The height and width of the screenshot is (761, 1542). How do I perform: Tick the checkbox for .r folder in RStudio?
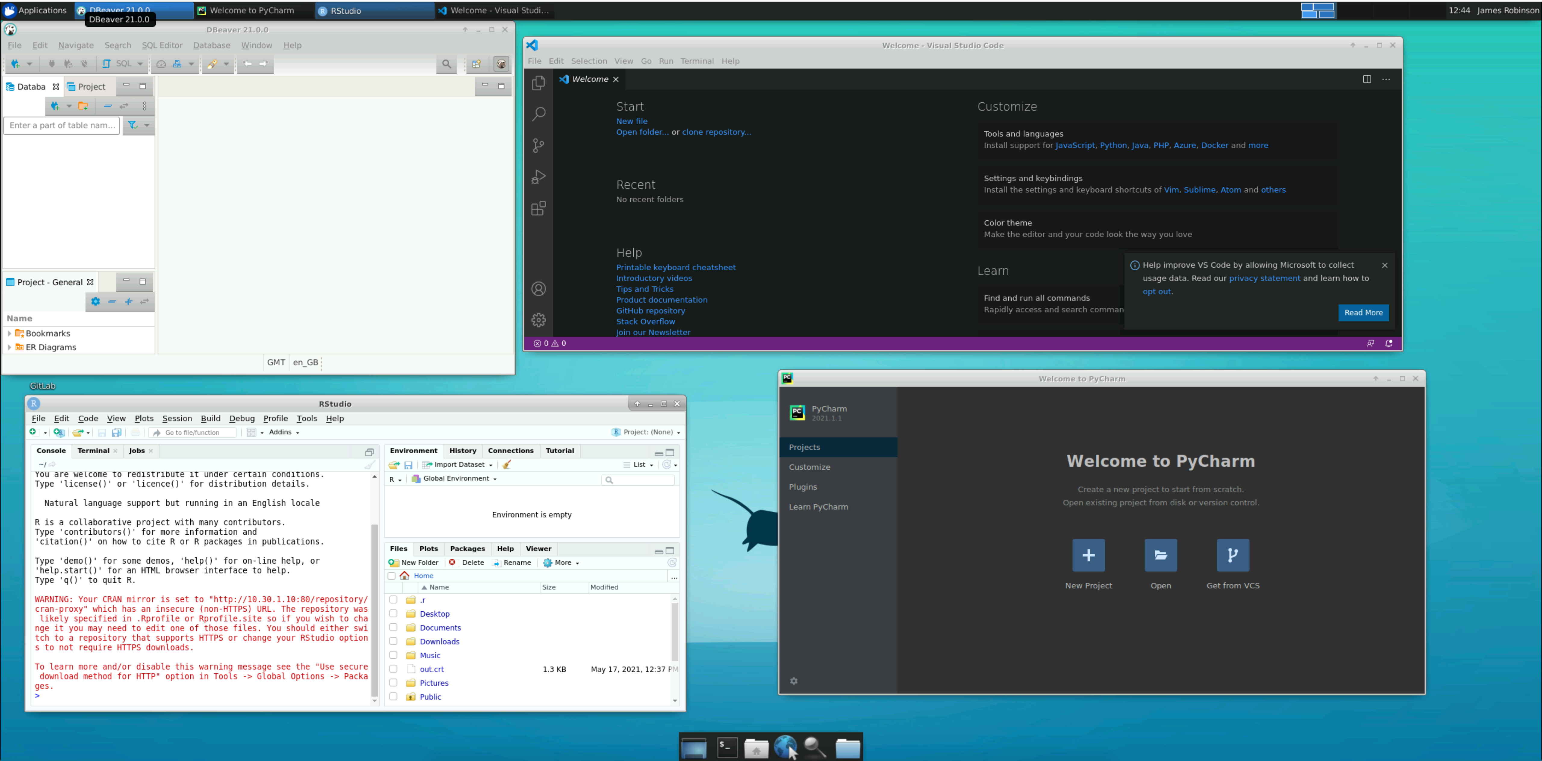(393, 599)
